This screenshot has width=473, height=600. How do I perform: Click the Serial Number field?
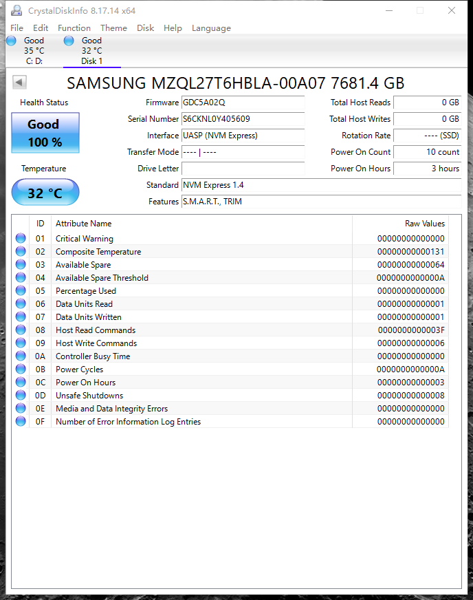tap(243, 119)
